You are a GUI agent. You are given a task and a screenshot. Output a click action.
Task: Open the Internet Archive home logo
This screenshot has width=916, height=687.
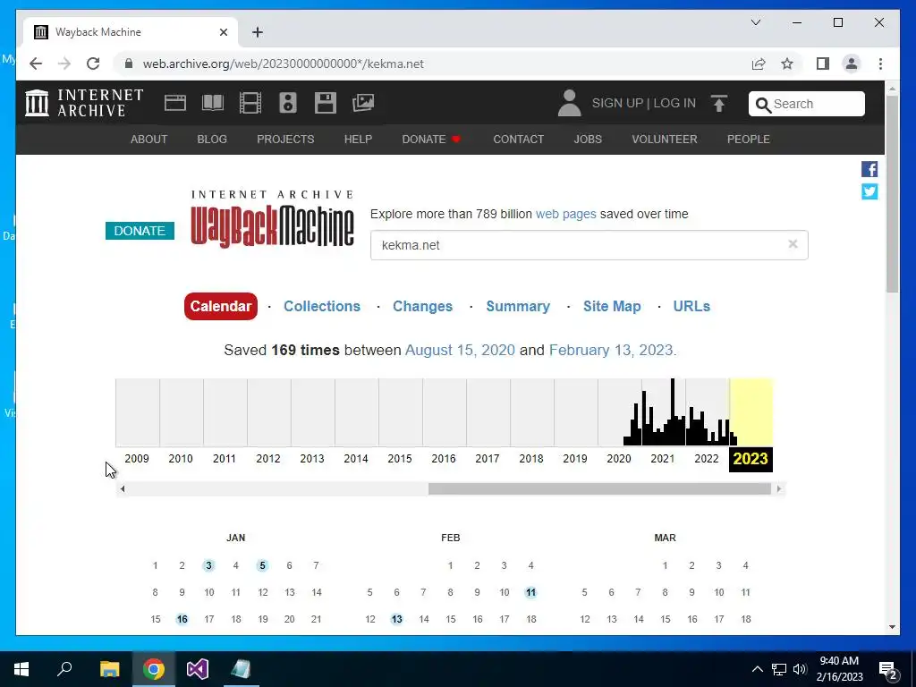pos(84,103)
